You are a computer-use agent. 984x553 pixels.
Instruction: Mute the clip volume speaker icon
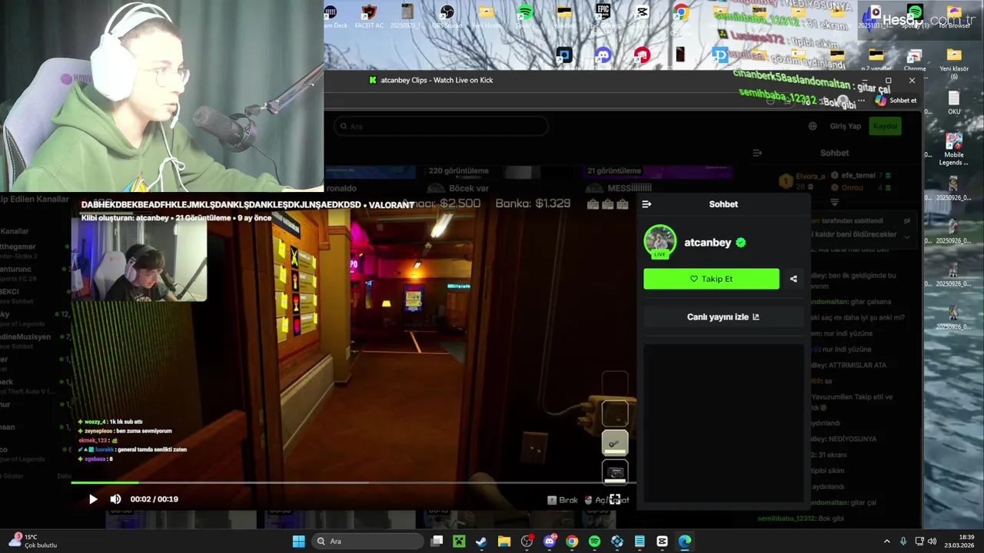coord(115,499)
